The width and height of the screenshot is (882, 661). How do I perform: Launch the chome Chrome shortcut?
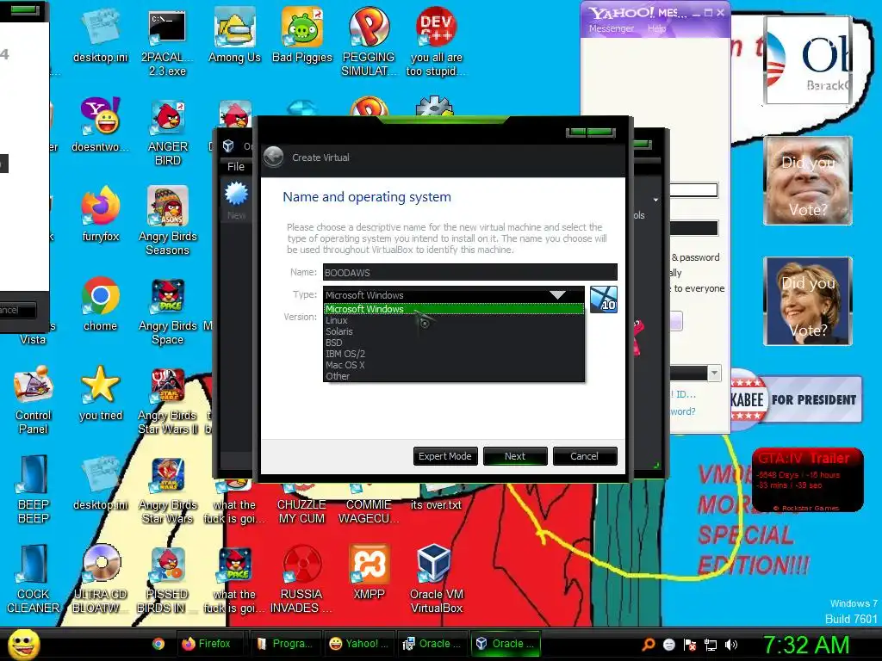pyautogui.click(x=100, y=304)
